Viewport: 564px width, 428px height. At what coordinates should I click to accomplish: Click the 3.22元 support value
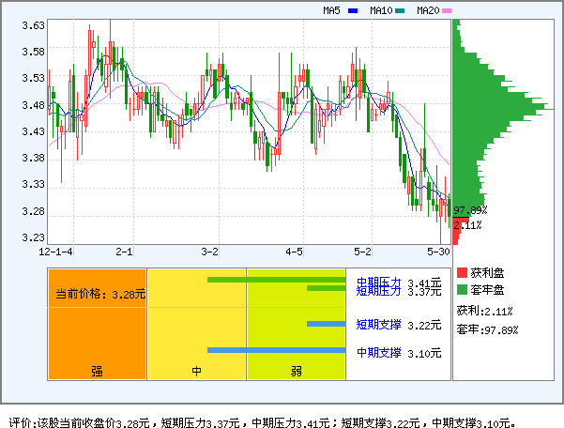pyautogui.click(x=424, y=325)
